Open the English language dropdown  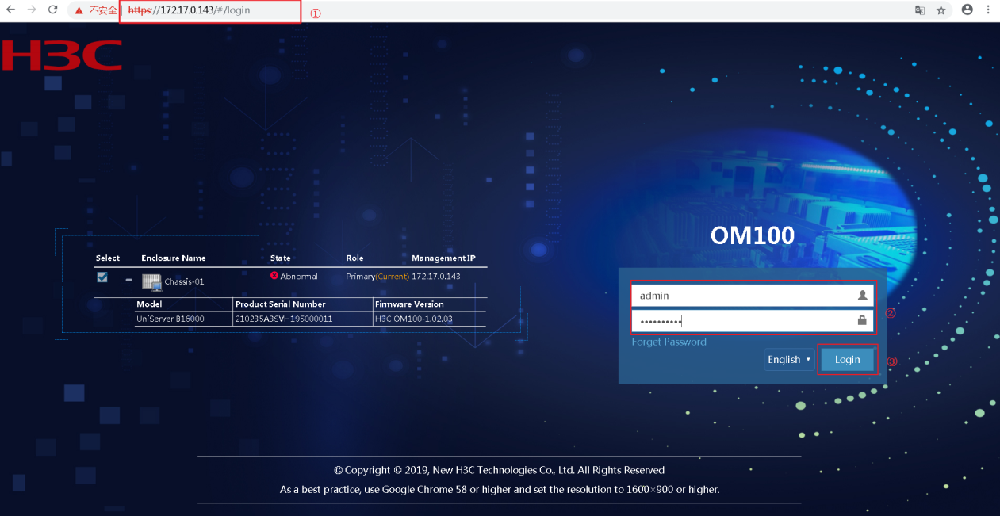[x=789, y=359]
